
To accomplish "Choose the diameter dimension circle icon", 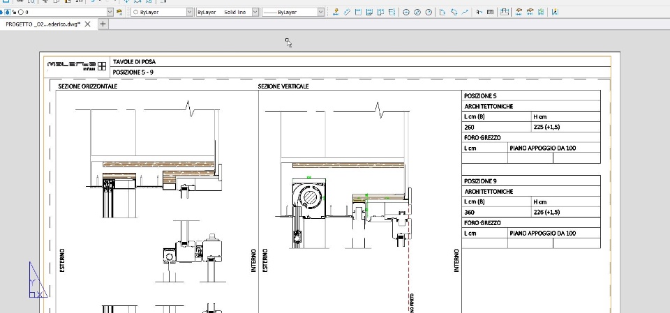I will [417, 12].
